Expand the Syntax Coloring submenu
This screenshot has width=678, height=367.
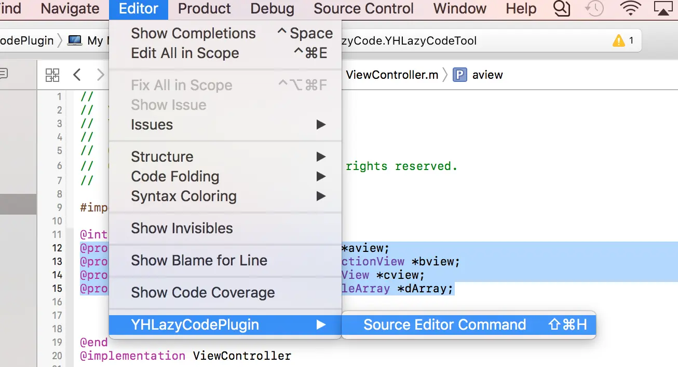(225, 196)
